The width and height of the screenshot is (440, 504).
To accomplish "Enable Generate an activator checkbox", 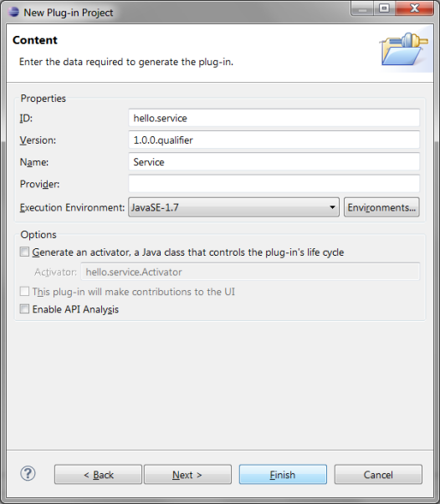I will pos(24,252).
